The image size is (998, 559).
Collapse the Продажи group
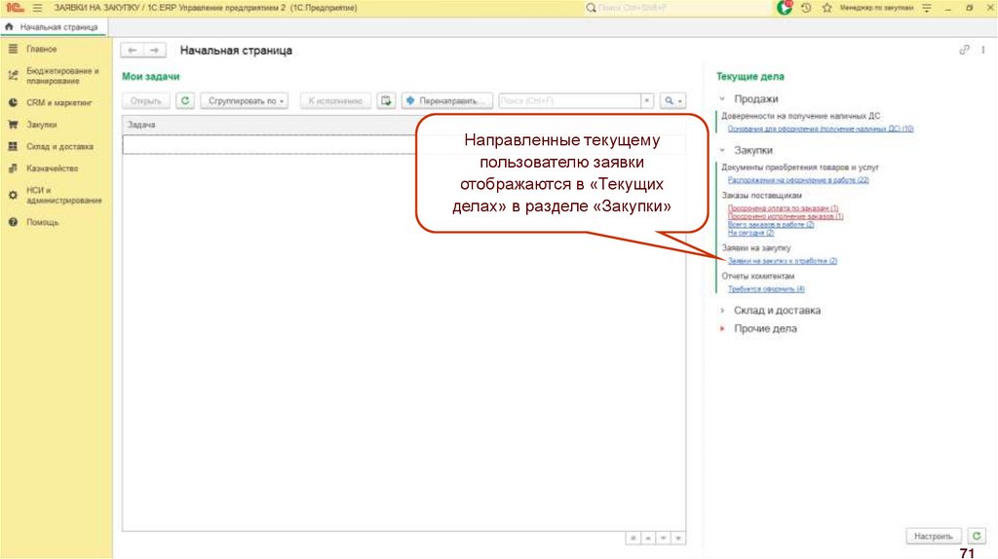click(722, 99)
